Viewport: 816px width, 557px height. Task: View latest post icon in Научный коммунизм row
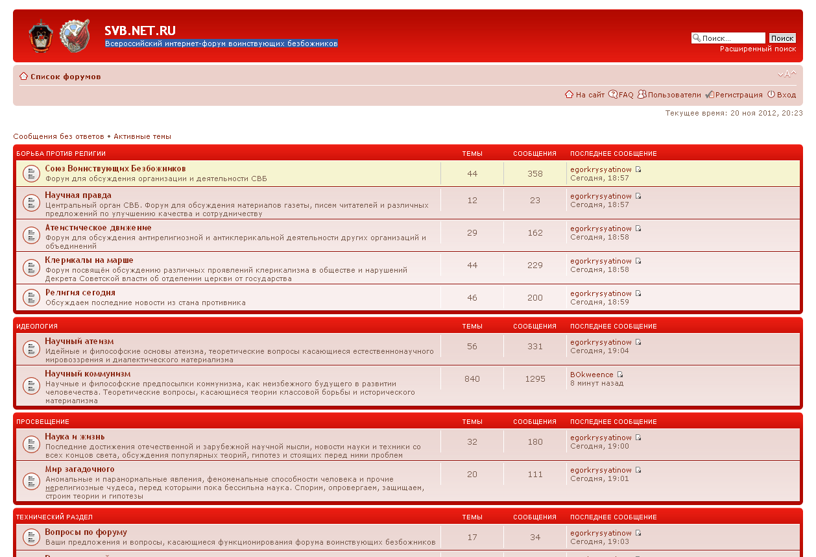click(x=620, y=375)
